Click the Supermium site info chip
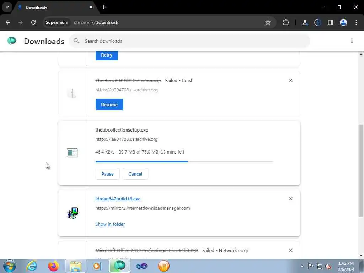364x273 pixels. tap(57, 22)
